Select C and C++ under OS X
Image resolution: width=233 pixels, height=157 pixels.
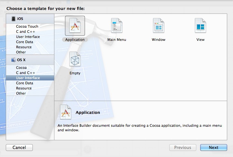(25, 73)
